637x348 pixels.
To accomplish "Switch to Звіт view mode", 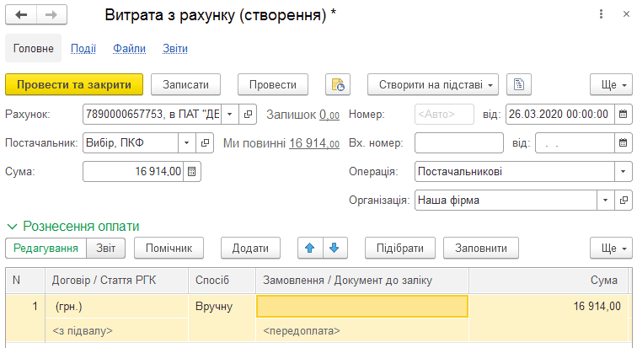I will [106, 248].
